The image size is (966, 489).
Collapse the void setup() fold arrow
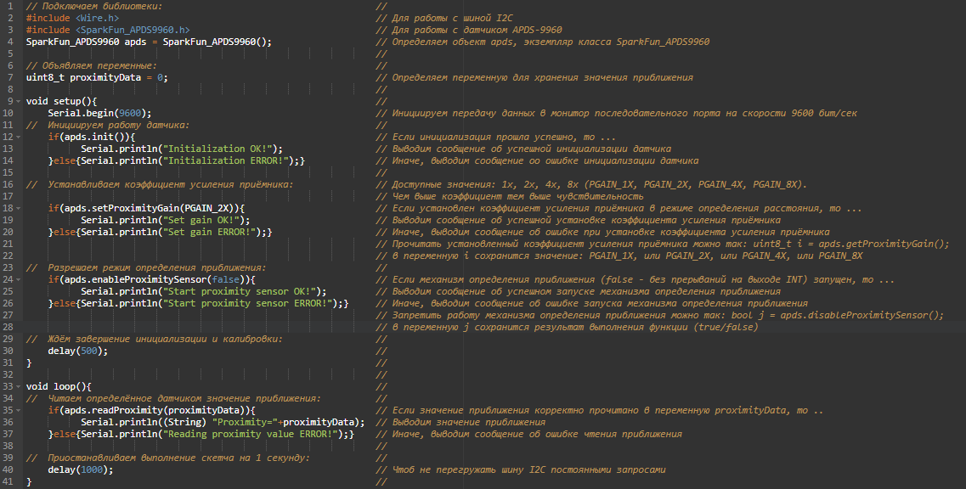point(19,101)
